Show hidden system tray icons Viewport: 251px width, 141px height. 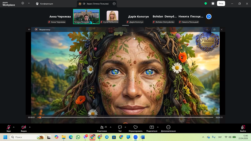[x=203, y=137]
